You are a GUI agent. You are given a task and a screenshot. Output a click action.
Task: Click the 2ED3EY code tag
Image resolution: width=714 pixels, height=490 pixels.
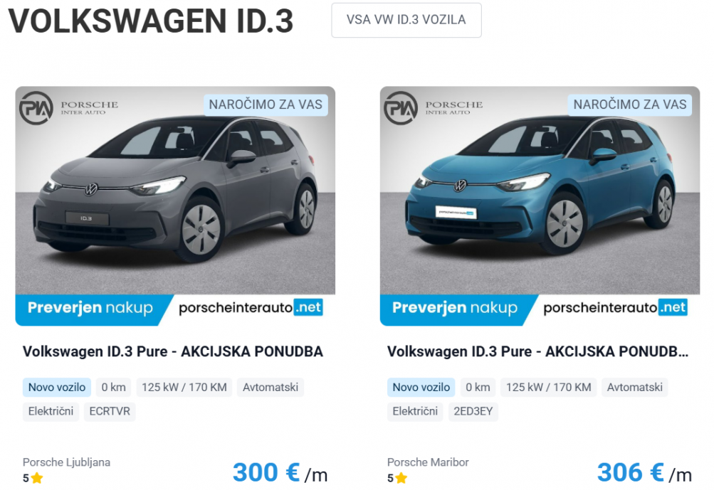(473, 411)
